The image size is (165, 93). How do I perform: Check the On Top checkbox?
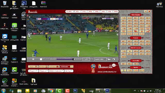click(x=72, y=71)
